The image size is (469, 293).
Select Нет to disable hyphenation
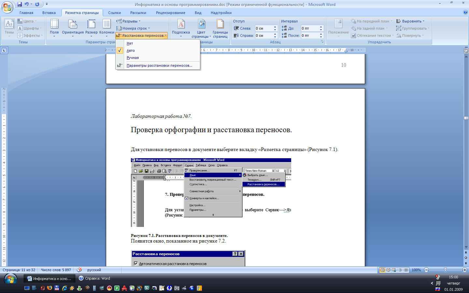click(x=158, y=43)
